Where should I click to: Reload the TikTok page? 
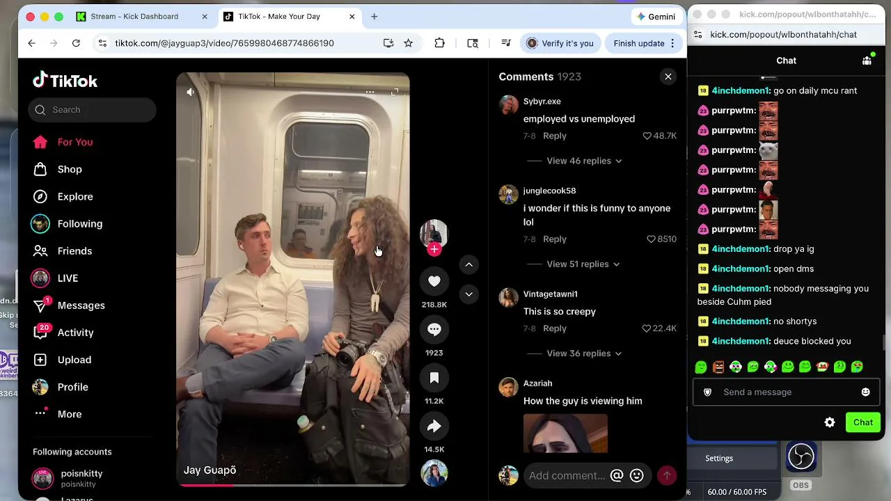tap(76, 43)
